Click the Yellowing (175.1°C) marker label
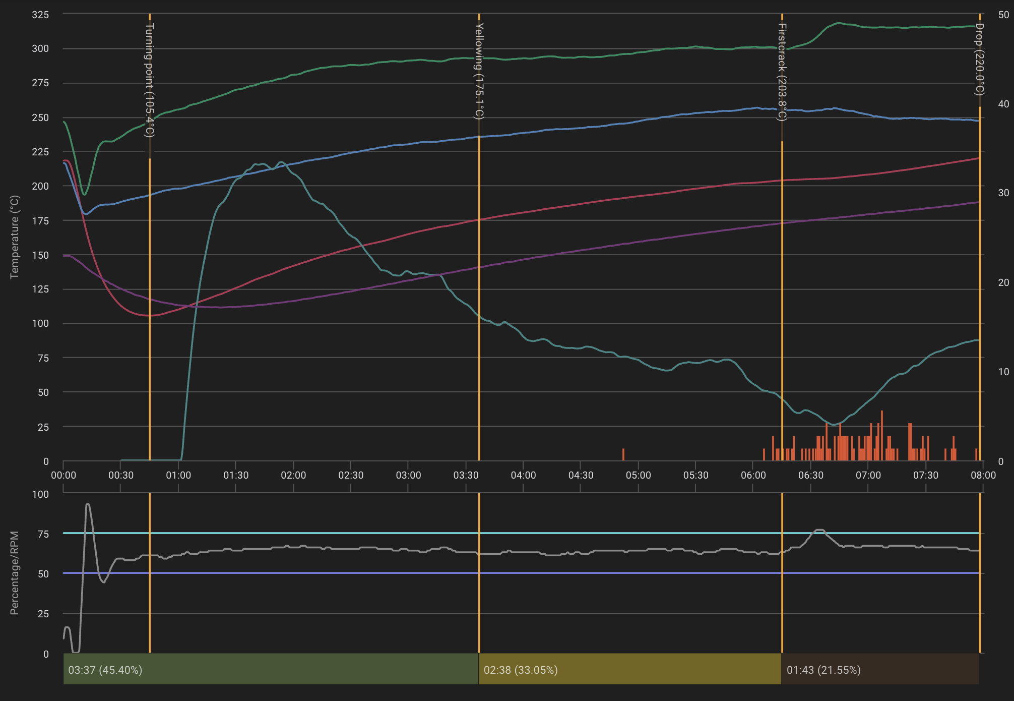 (479, 71)
